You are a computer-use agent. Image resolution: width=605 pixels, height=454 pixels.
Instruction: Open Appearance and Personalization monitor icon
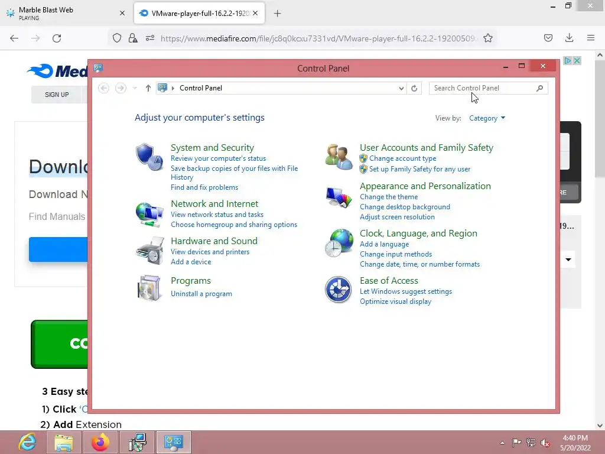coord(339,197)
